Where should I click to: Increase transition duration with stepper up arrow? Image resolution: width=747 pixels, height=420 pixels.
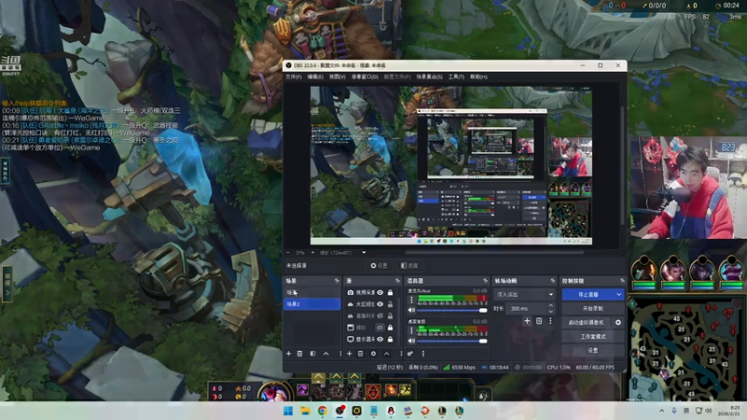[x=551, y=306]
